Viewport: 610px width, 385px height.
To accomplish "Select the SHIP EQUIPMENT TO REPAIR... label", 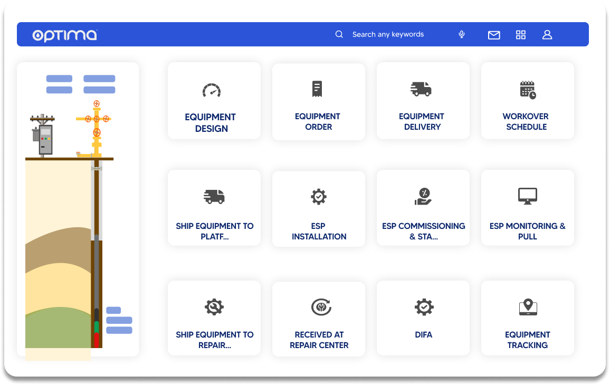I will [214, 340].
